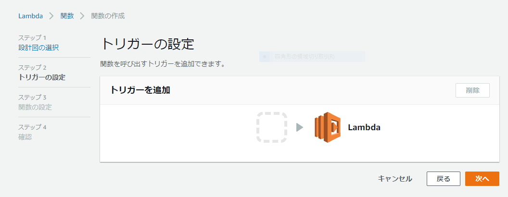The height and width of the screenshot is (197, 508).
Task: Return to step 1 設計図の選択
Action: point(38,48)
